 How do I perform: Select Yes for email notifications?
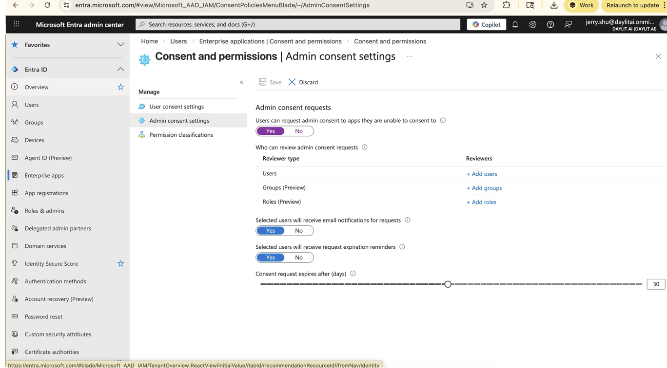coord(271,231)
